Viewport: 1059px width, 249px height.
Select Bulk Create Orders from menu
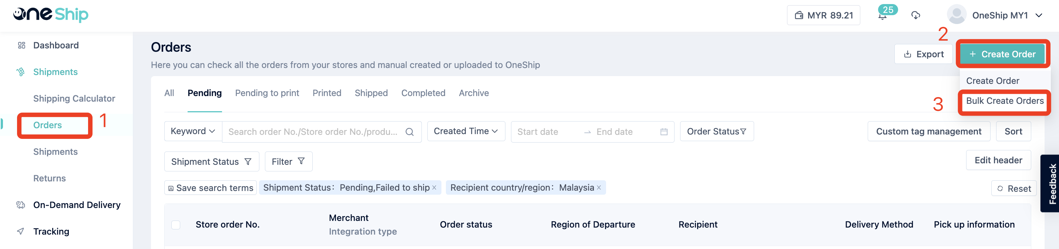(x=1005, y=101)
